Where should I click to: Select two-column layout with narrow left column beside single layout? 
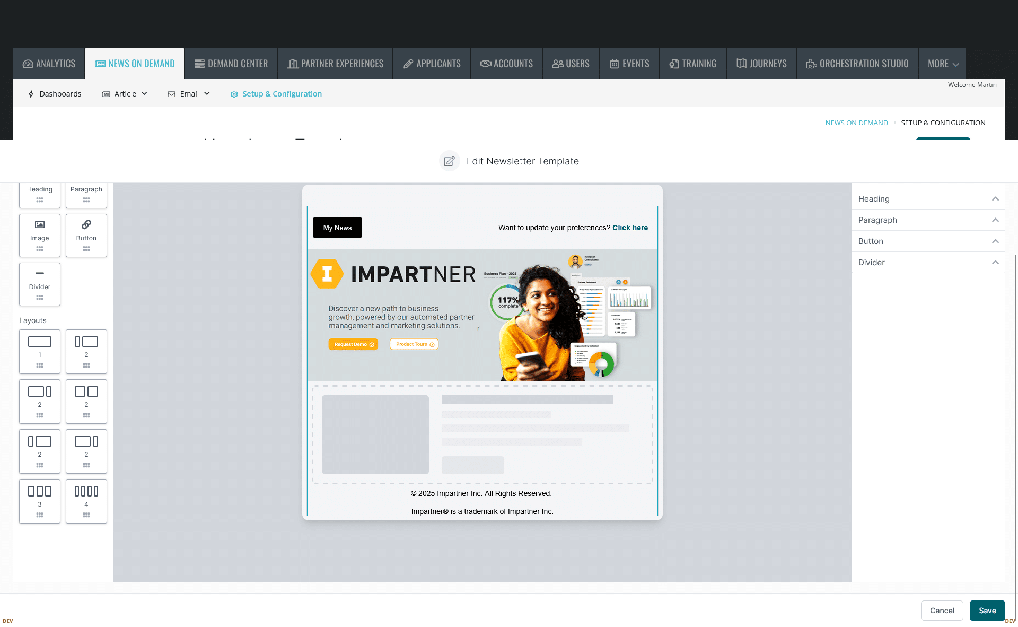coord(86,352)
